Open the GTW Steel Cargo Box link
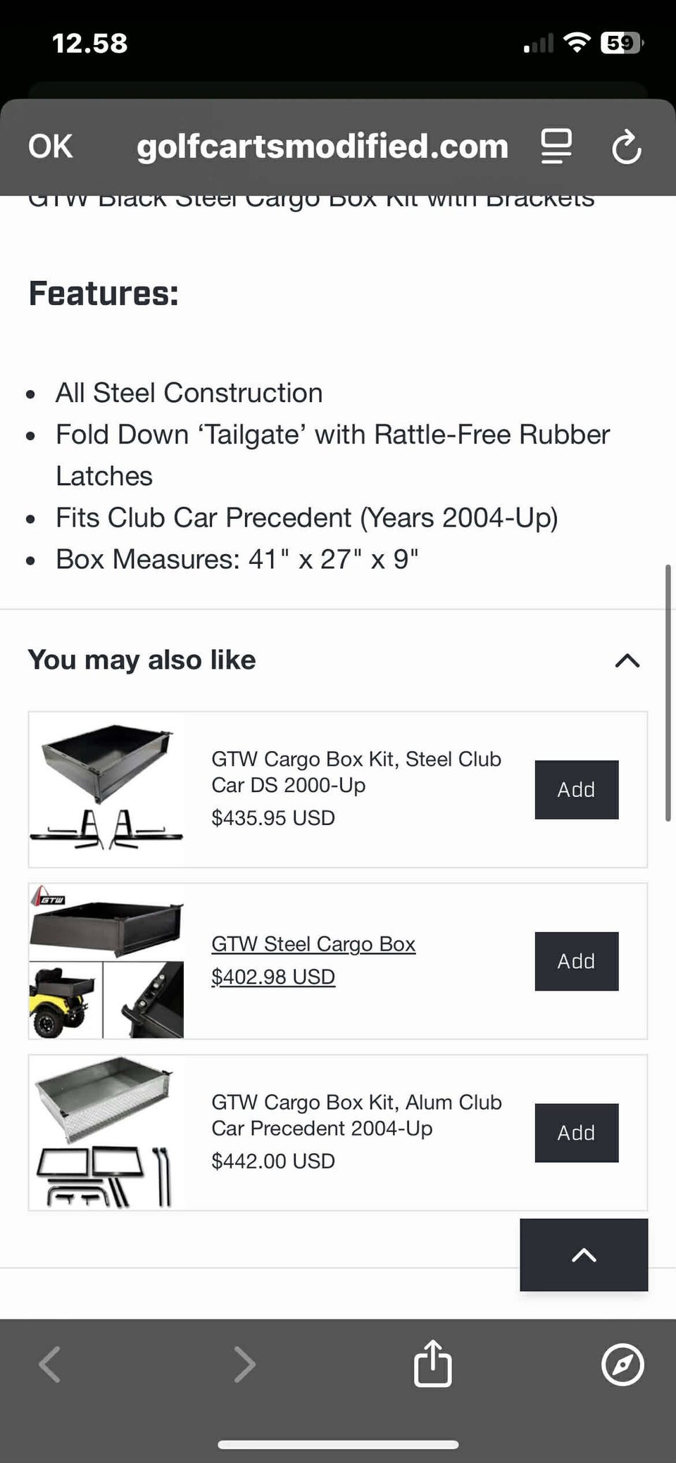 (x=313, y=943)
